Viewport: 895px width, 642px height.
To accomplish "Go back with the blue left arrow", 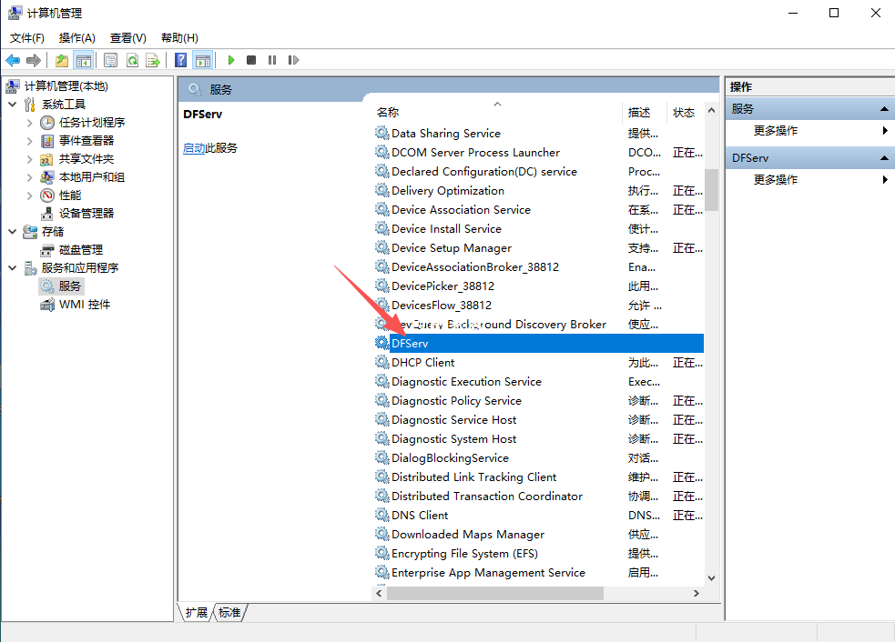I will (x=13, y=60).
